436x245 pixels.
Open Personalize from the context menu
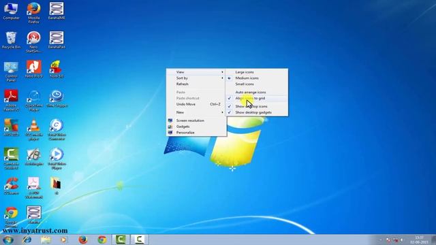click(196, 133)
